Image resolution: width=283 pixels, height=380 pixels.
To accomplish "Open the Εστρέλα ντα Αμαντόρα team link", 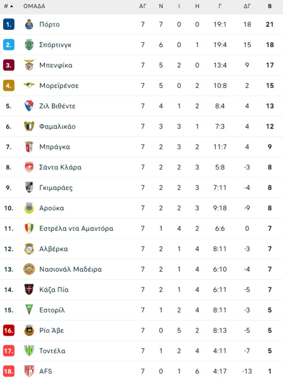I will pyautogui.click(x=76, y=228).
